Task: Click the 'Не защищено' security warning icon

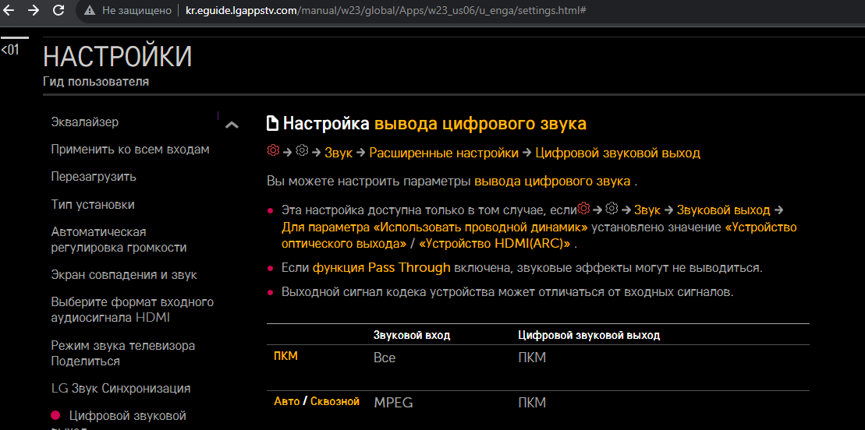Action: tap(90, 11)
